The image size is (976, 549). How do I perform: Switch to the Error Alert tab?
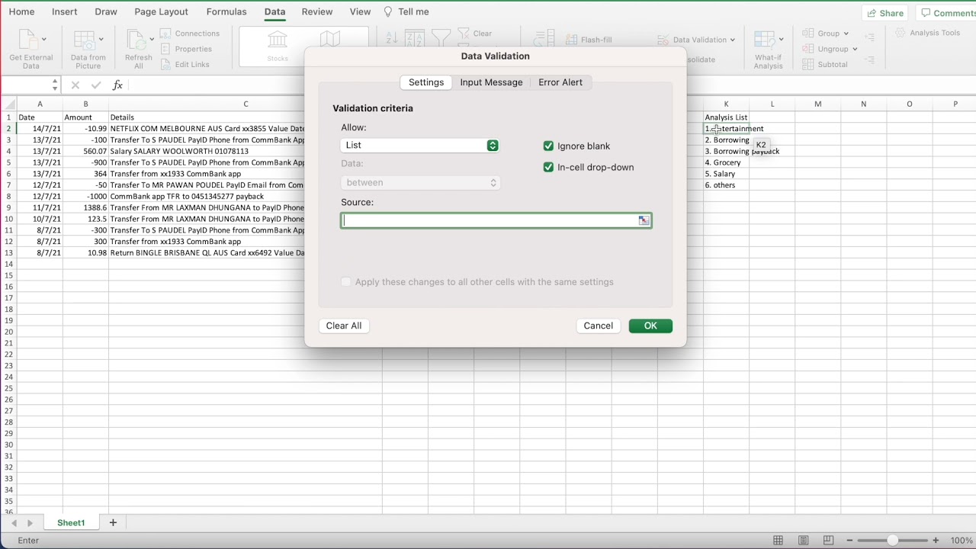[560, 82]
